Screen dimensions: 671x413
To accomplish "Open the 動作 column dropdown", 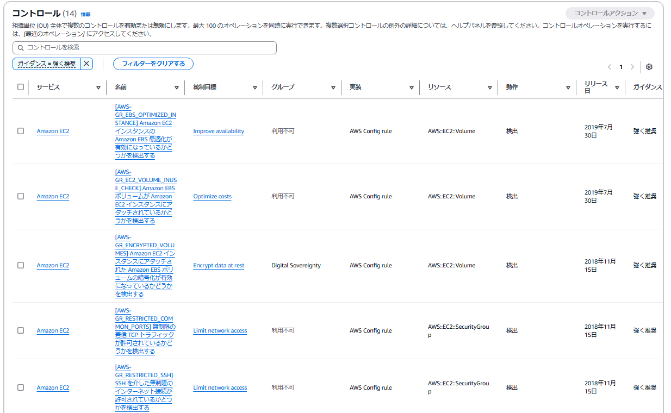I will [x=568, y=87].
